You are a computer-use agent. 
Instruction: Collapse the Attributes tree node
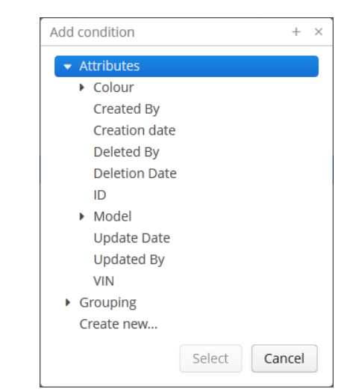pos(68,67)
